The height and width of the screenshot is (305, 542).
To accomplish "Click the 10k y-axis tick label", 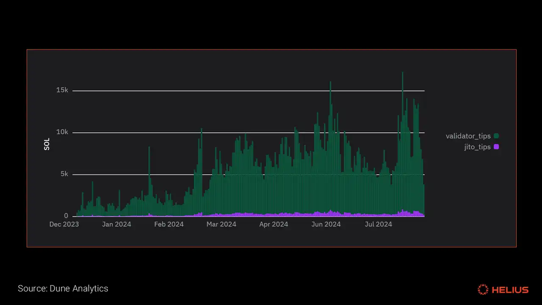I will (62, 132).
